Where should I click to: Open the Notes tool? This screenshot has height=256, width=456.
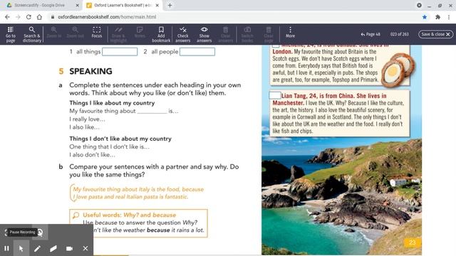click(140, 32)
